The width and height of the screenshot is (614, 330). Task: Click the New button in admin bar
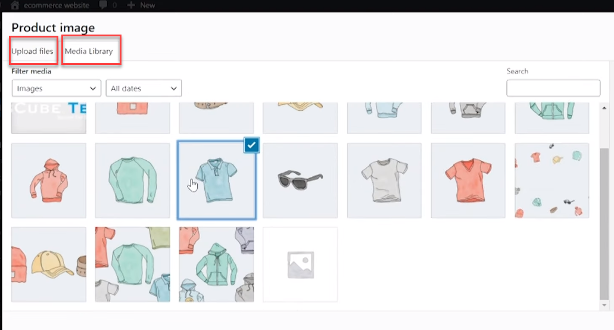pyautogui.click(x=141, y=5)
